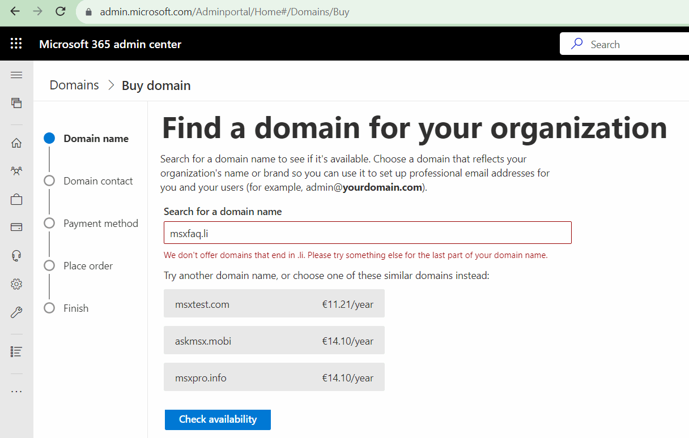The height and width of the screenshot is (438, 689).
Task: Select the Finish wizard step
Action: pos(66,308)
